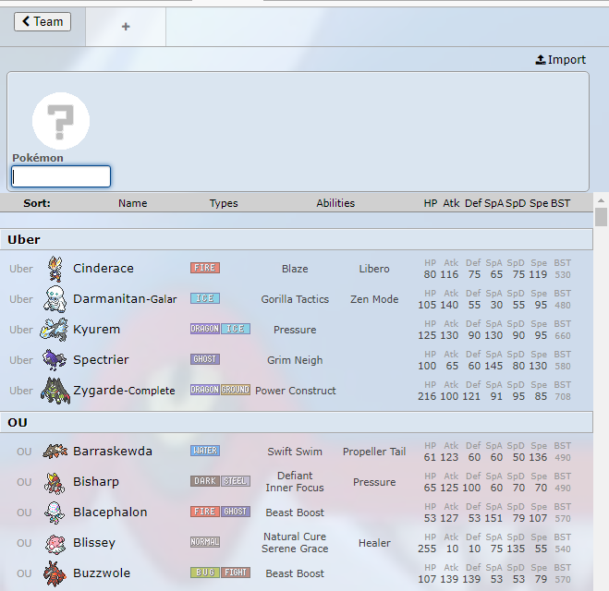Select the unknown Pokémon question mark icon

coord(61,121)
